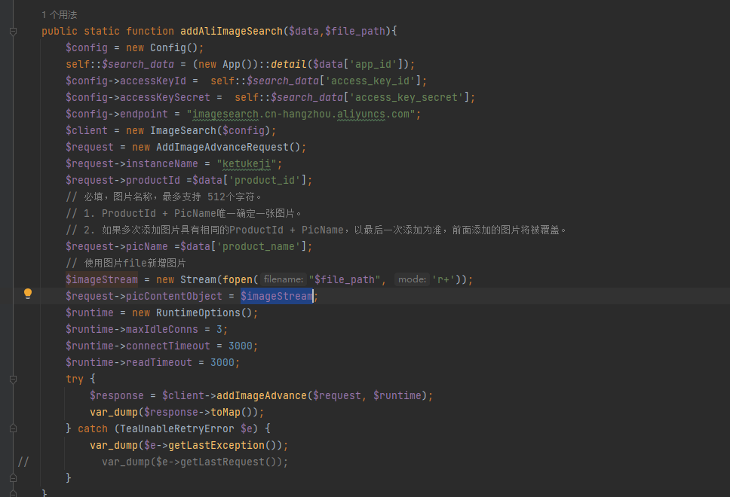
Task: Click the 'r+' mode string
Action: (443, 279)
